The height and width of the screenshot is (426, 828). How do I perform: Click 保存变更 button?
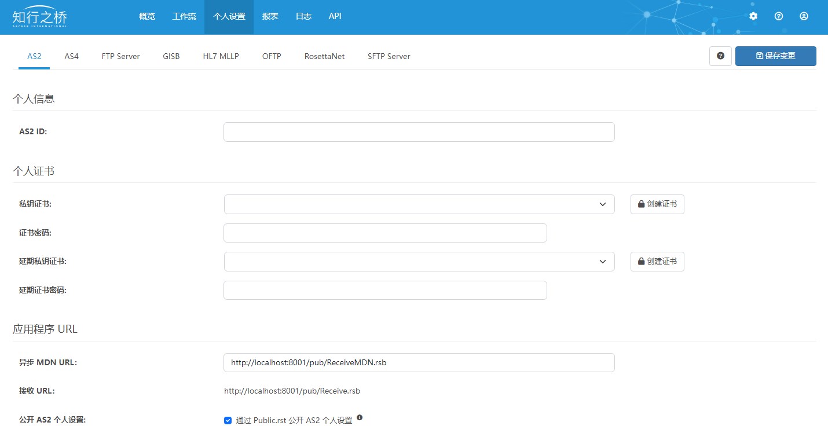(775, 56)
